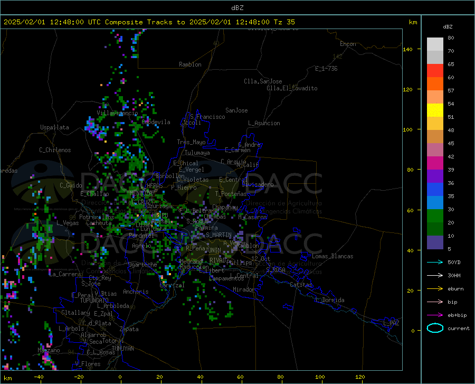The image size is (475, 384).
Task: Click the Villavicencio map label
Action: tap(117, 113)
